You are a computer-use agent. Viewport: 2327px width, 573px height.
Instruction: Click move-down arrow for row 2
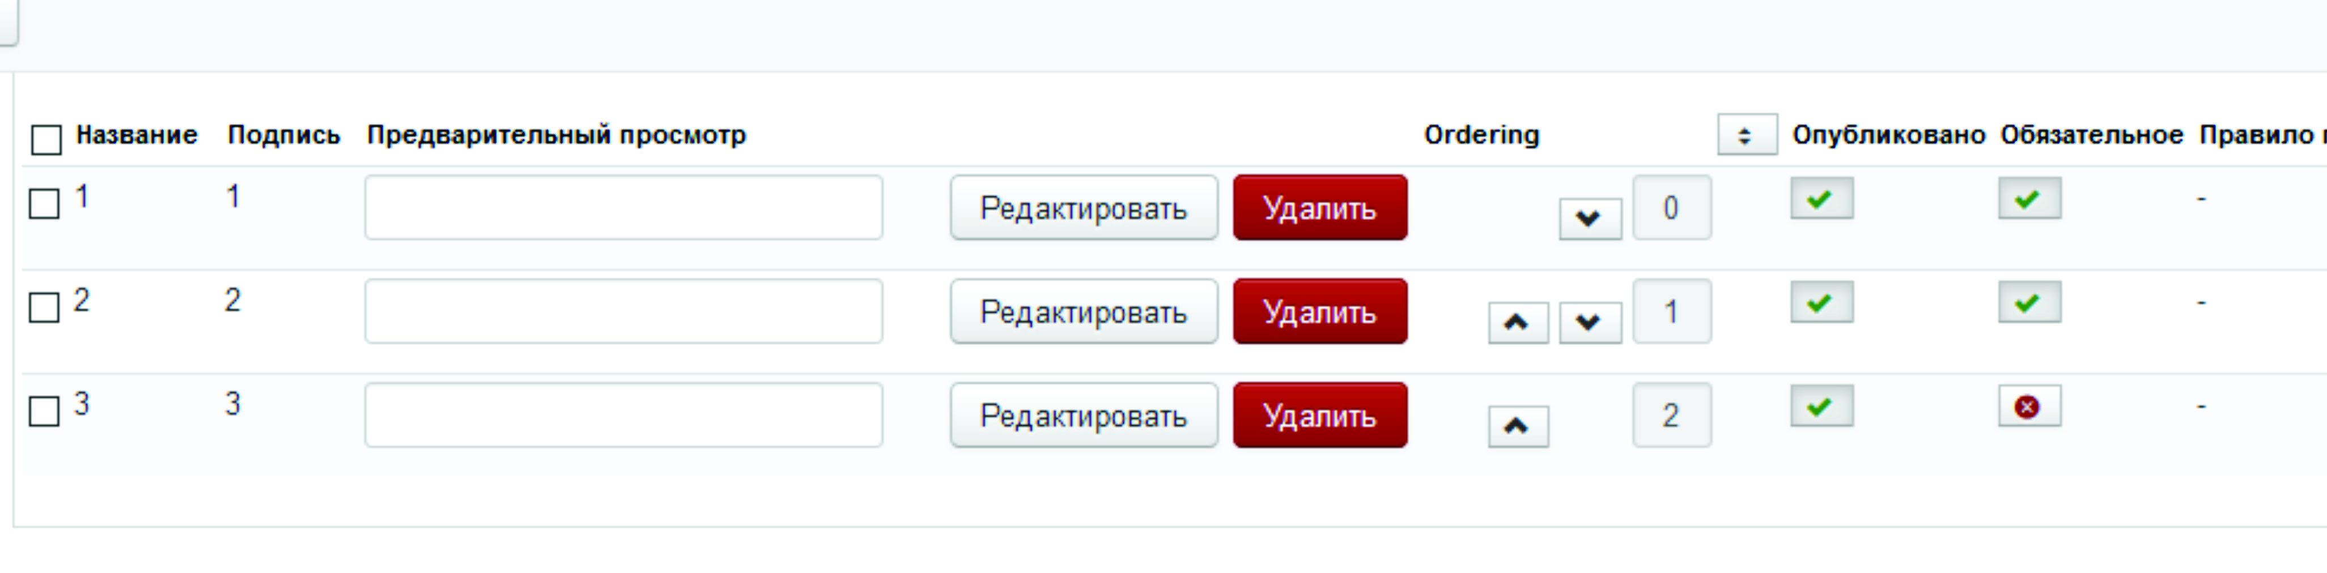(1589, 322)
